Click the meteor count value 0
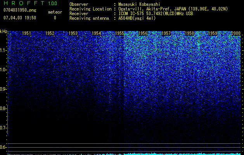 coord(55,18)
